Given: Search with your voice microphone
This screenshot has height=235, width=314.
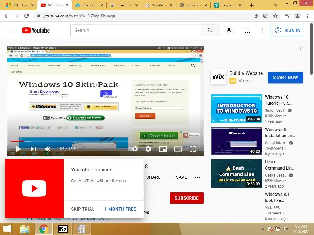Looking at the screenshot, I should (x=229, y=30).
